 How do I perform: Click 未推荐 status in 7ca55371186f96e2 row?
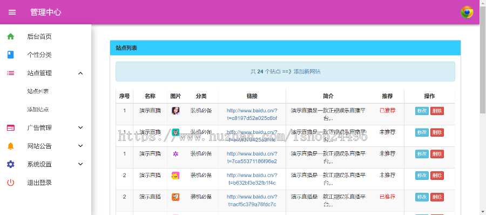[387, 153]
